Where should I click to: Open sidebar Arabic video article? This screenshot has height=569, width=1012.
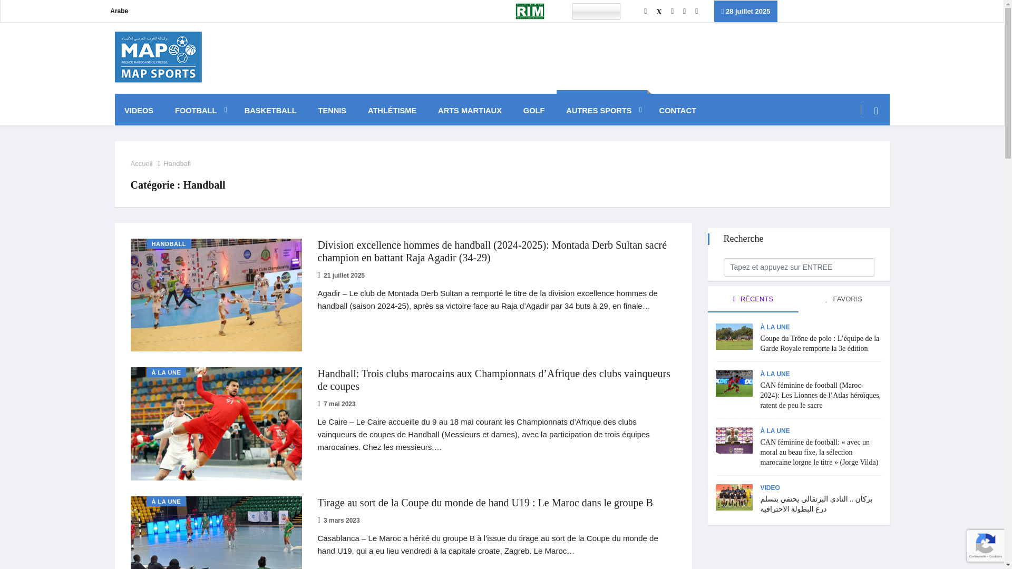click(816, 504)
